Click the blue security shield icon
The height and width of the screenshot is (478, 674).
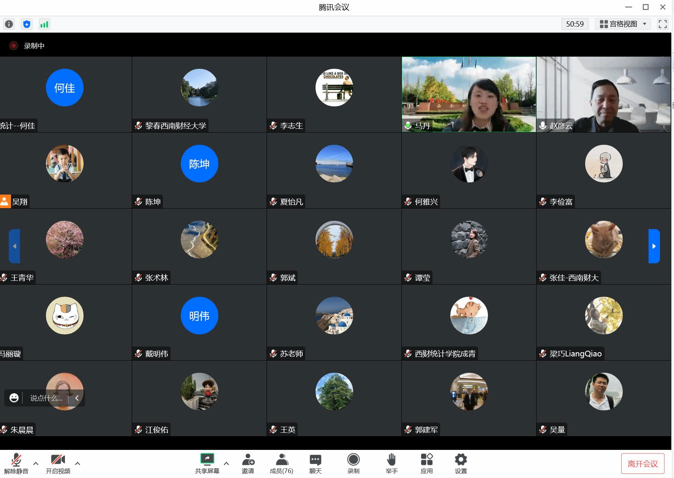(27, 24)
